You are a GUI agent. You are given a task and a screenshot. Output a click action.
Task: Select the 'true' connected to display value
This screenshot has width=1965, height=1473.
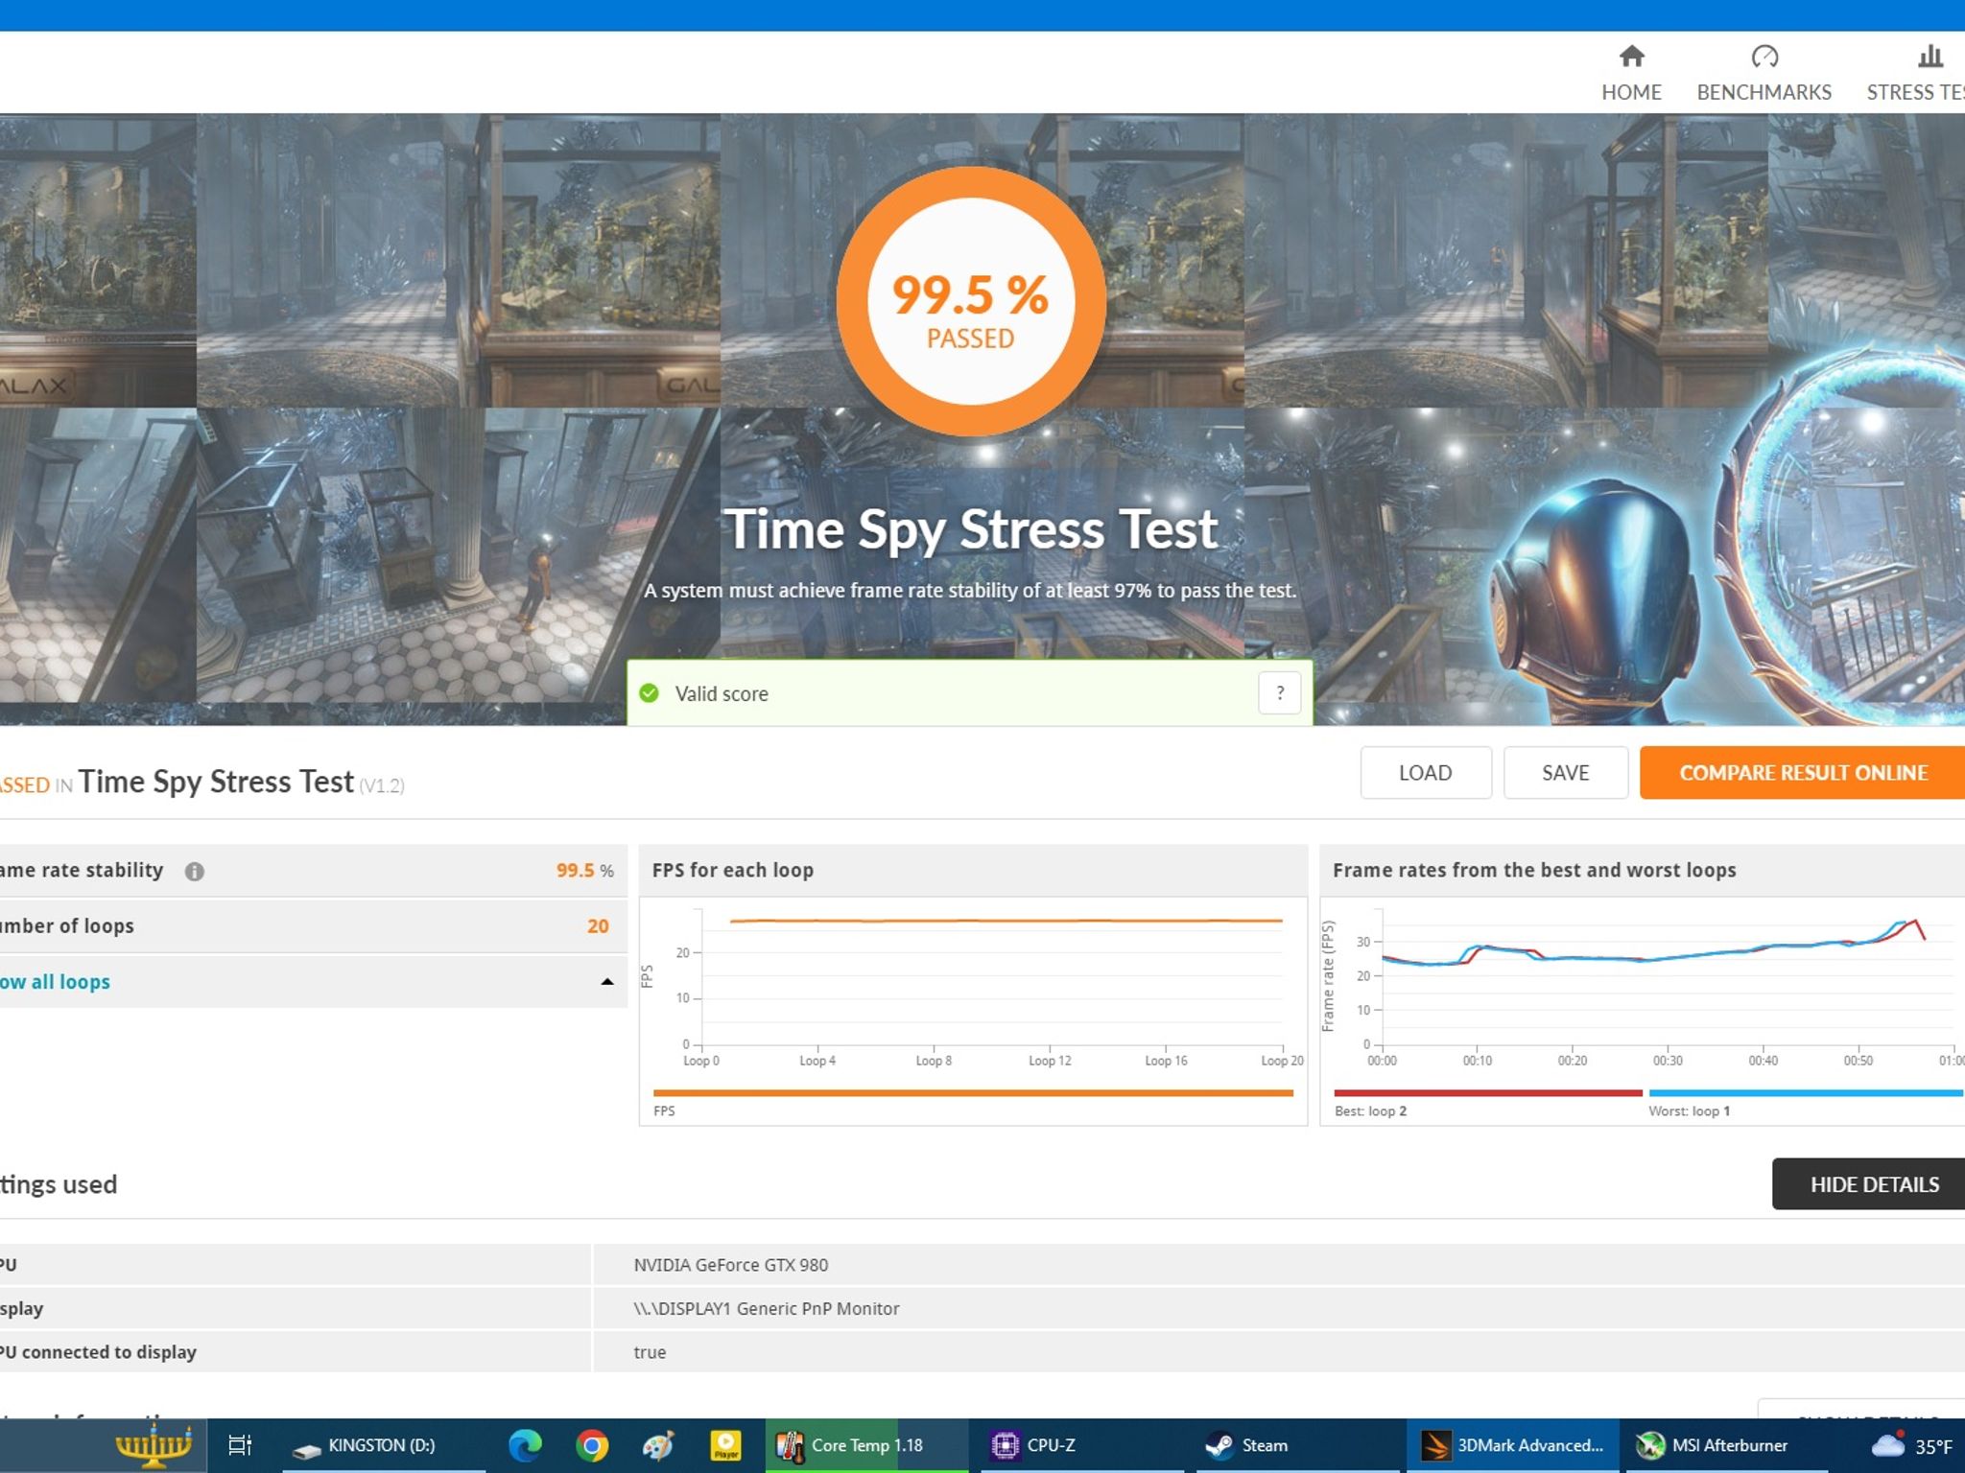coord(650,1352)
